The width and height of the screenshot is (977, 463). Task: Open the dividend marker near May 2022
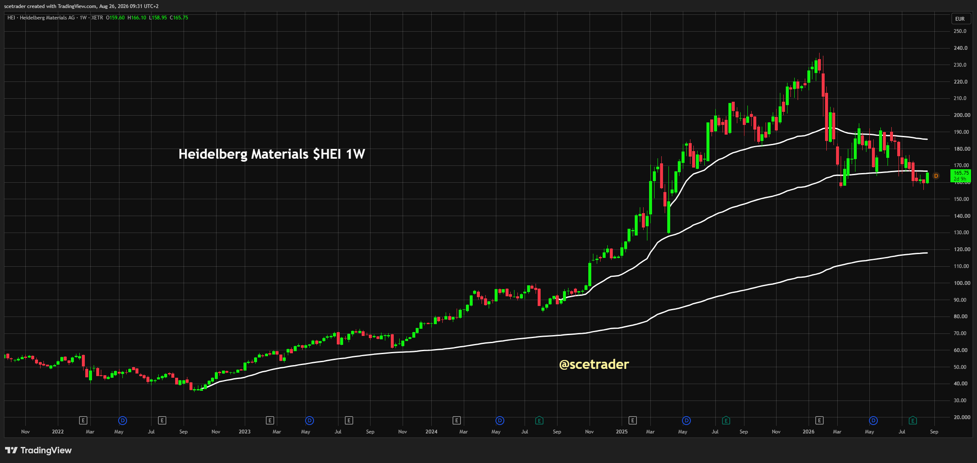pyautogui.click(x=122, y=420)
